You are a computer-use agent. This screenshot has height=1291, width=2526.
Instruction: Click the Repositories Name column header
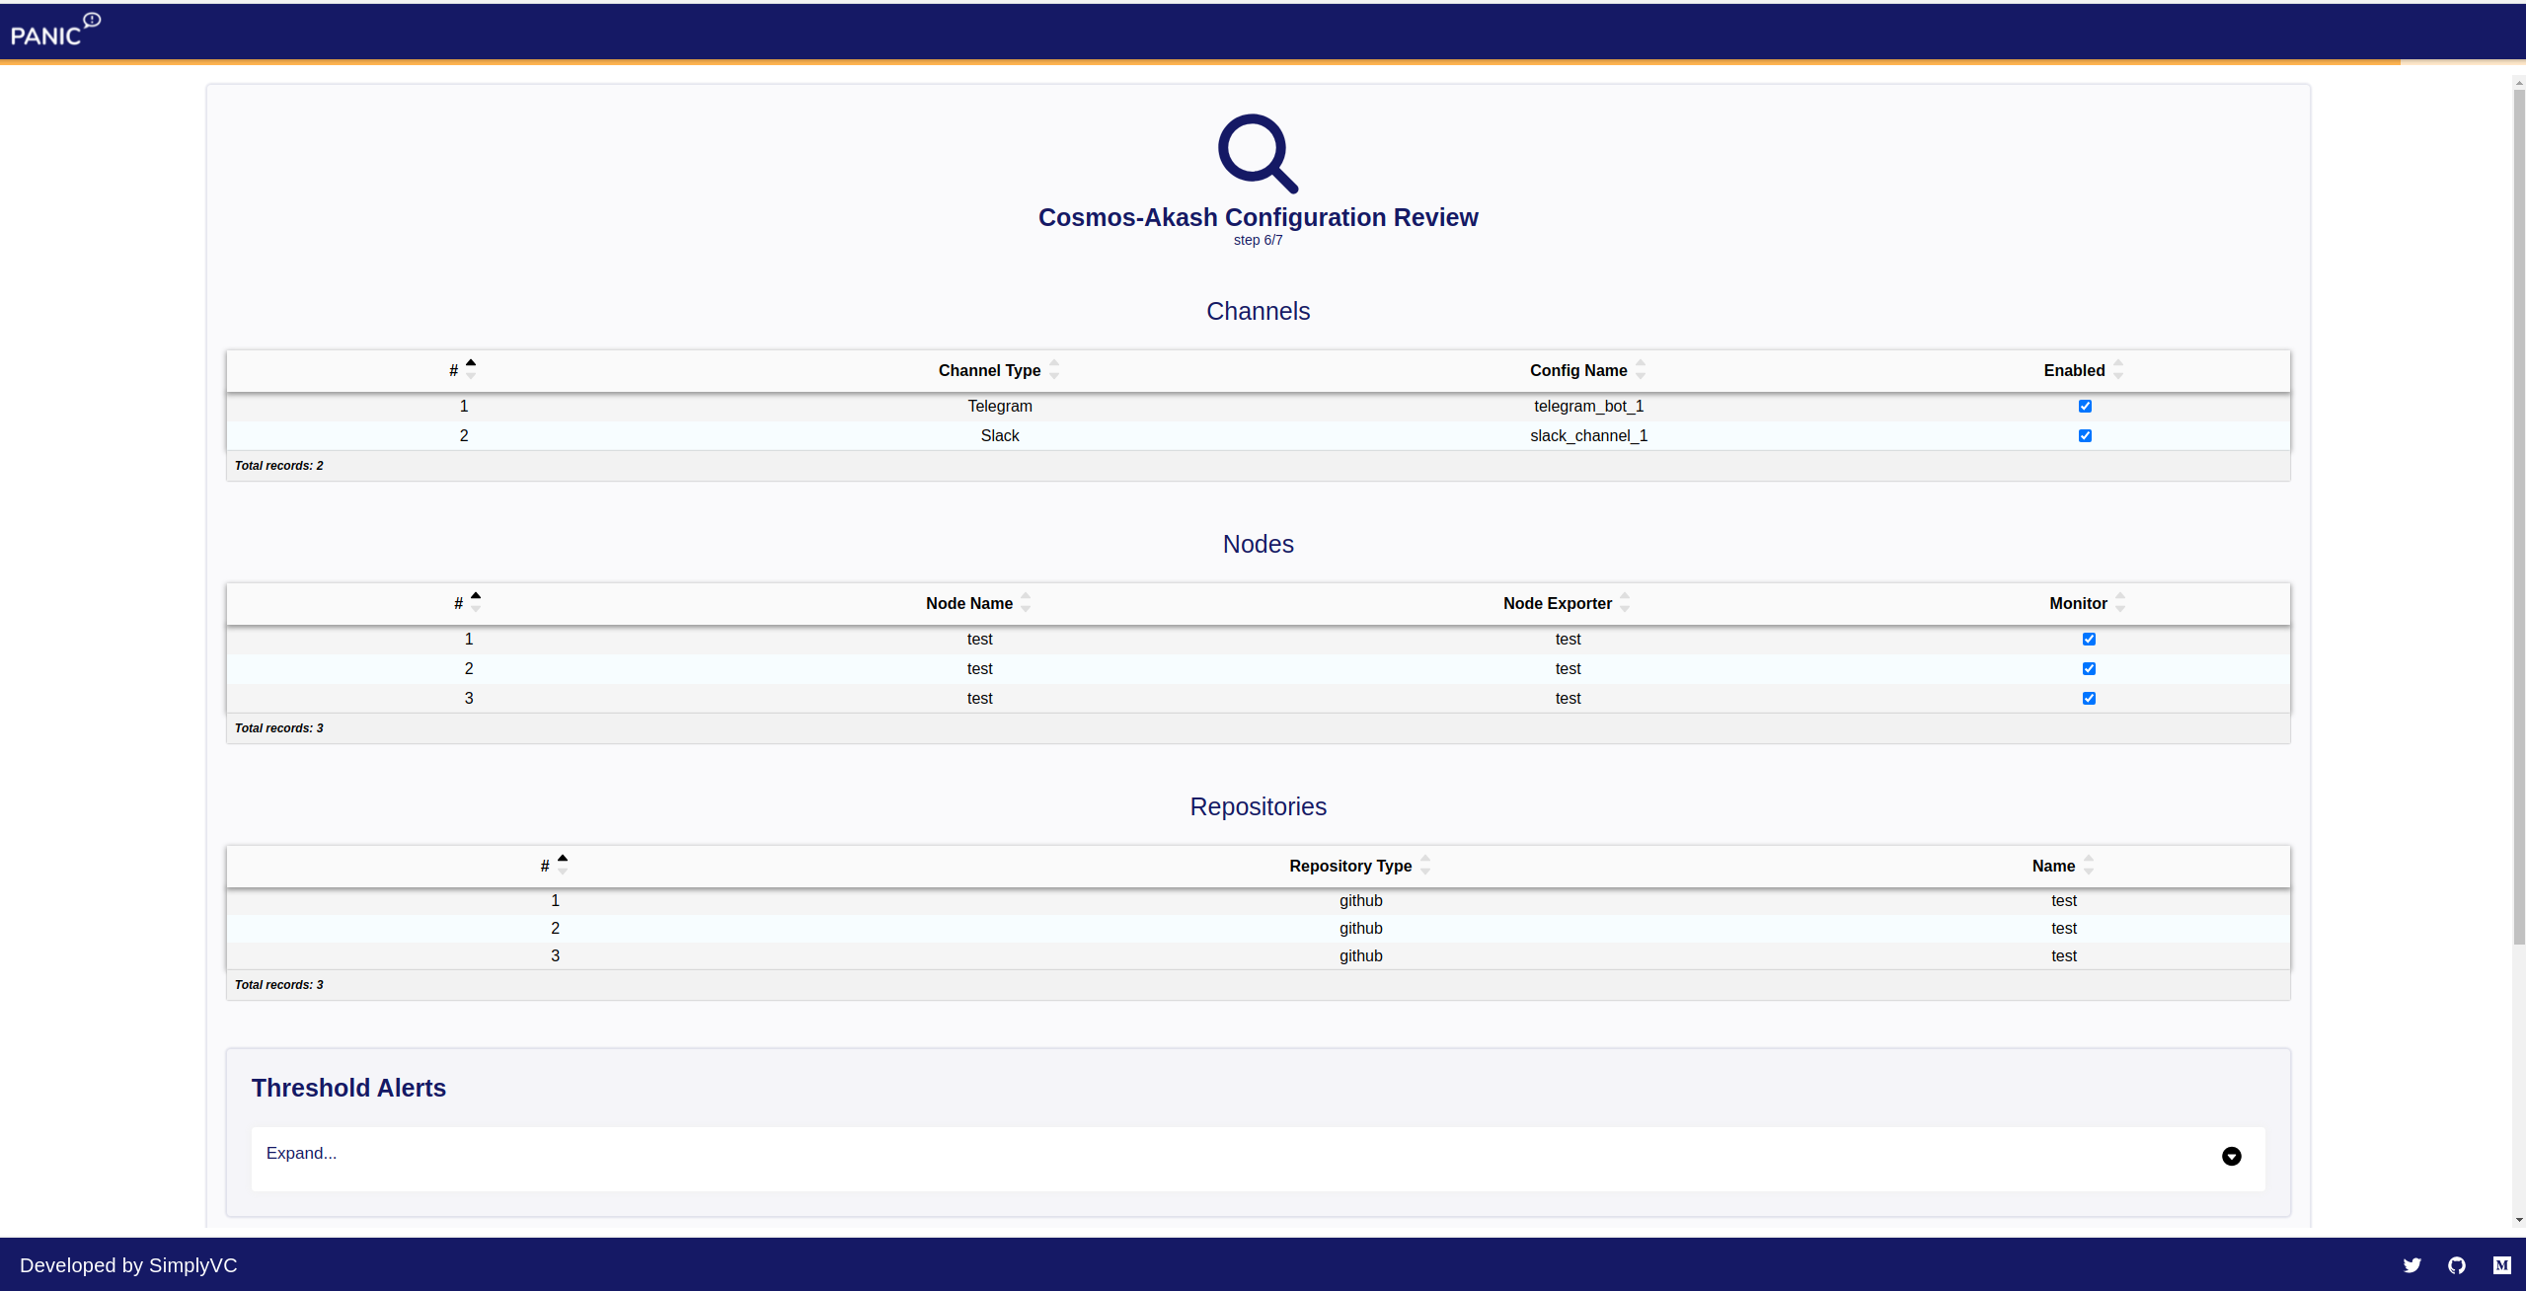click(2053, 866)
